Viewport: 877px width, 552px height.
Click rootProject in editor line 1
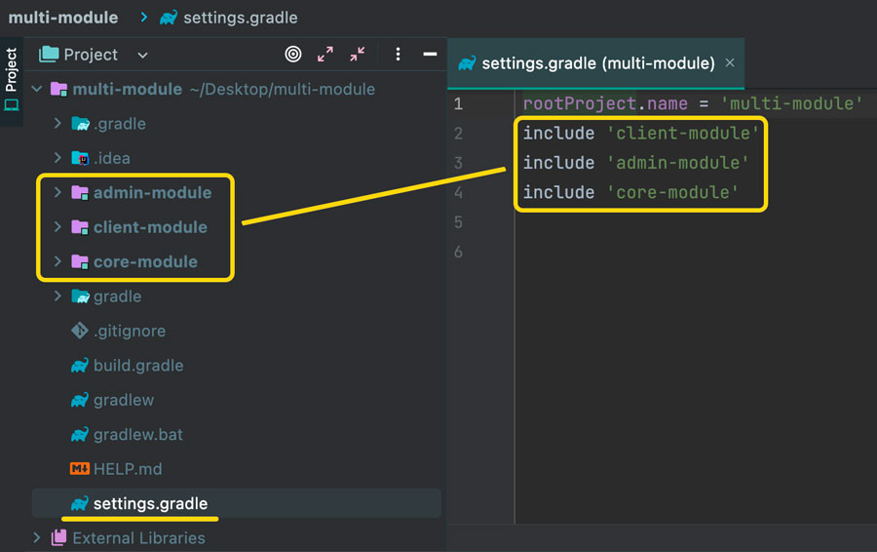[580, 103]
